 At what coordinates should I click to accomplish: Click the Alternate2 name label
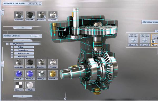click(x=145, y=45)
